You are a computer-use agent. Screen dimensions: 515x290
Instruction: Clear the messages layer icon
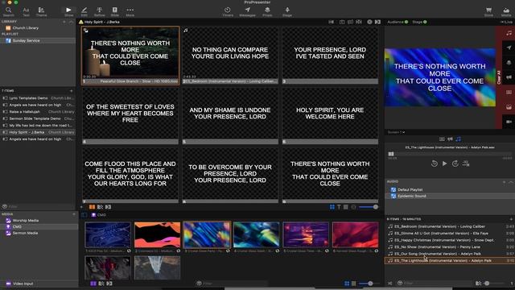[509, 48]
